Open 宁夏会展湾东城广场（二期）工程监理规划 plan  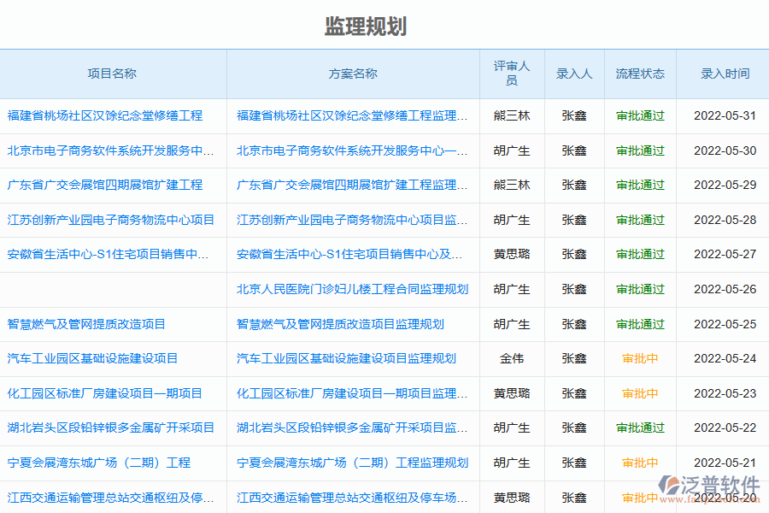[352, 463]
